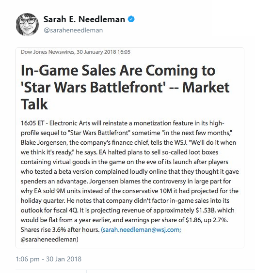255x273 pixels.
Task: Click the Dow Jones Newswires dateline
Action: pyautogui.click(x=75, y=52)
